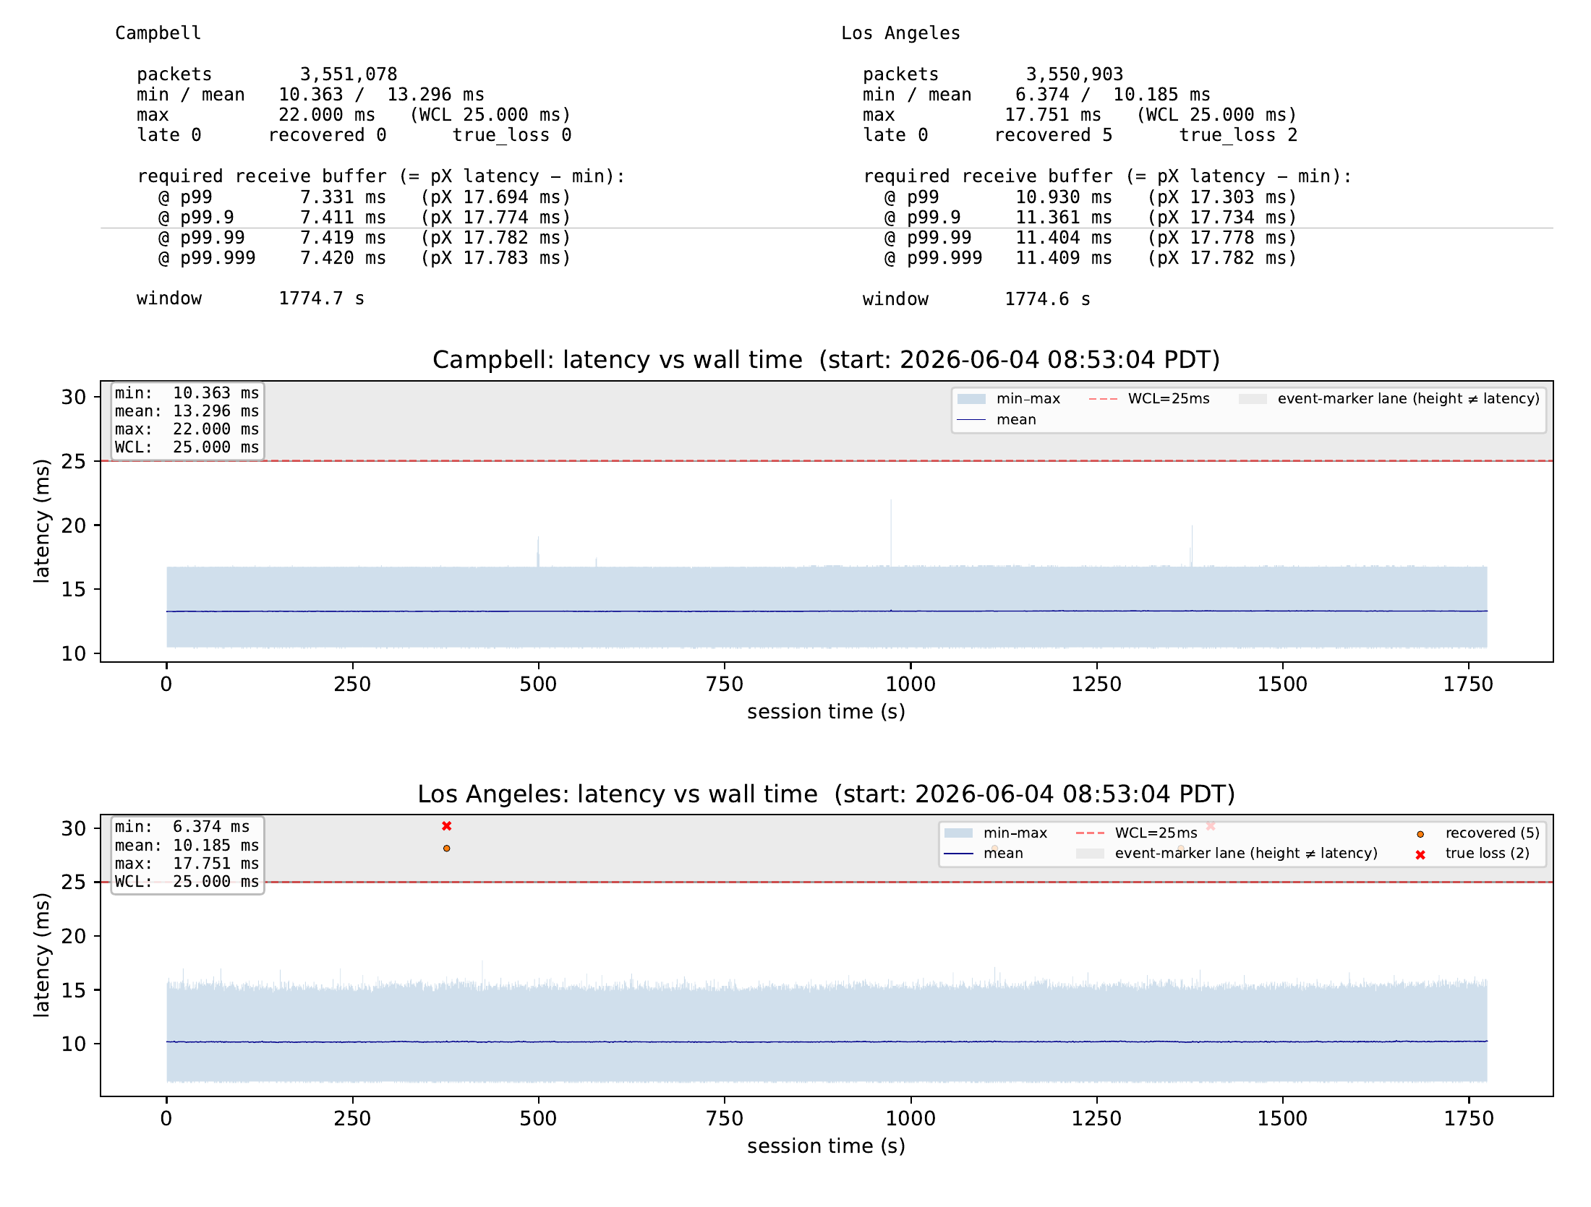Click 'window 1774.6 s' text
The image size is (1591, 1207).
coord(976,299)
